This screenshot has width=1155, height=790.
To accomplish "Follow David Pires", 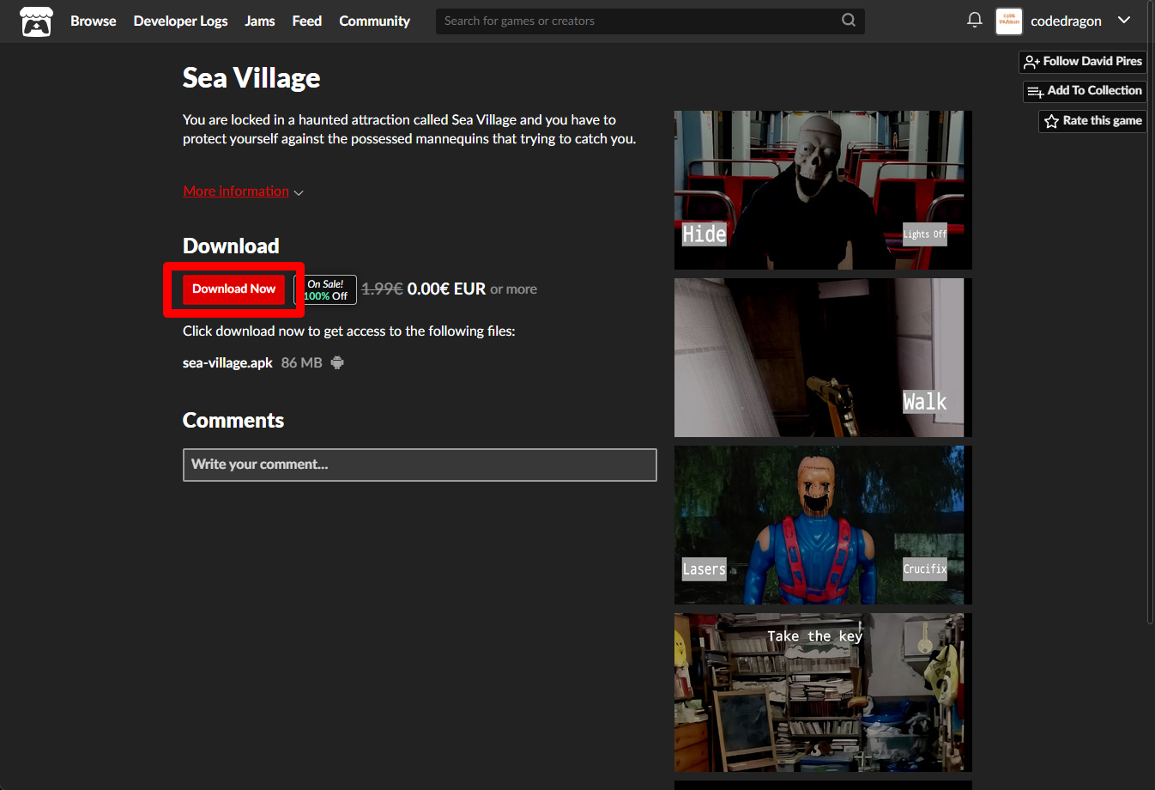I will [1083, 62].
